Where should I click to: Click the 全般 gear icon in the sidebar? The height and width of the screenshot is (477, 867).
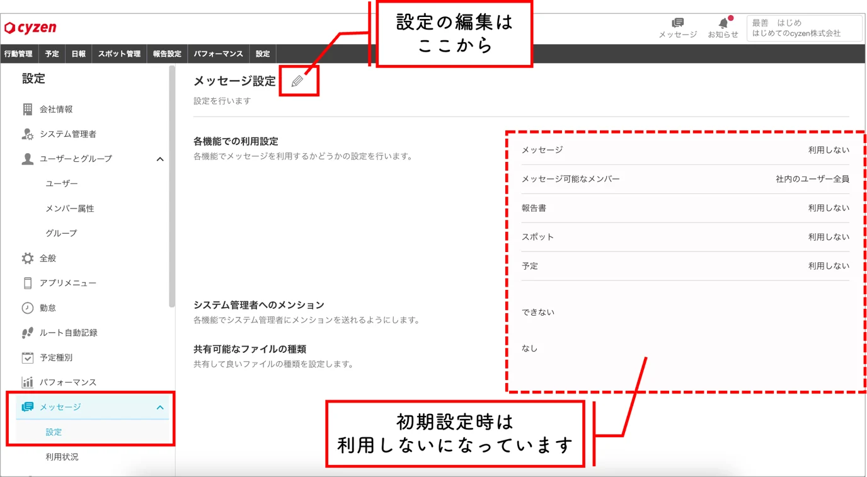click(27, 258)
